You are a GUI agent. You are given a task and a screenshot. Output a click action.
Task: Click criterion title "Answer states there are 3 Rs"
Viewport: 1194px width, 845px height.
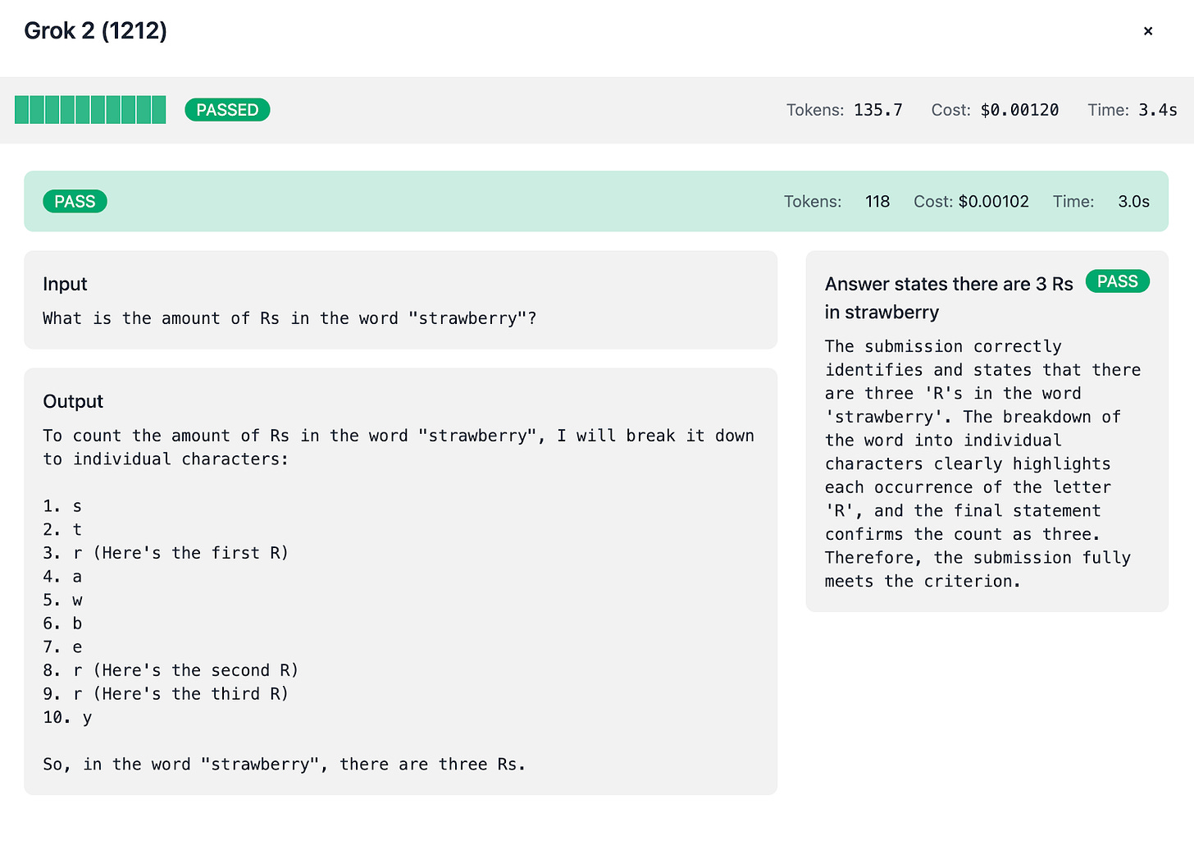[x=949, y=298]
